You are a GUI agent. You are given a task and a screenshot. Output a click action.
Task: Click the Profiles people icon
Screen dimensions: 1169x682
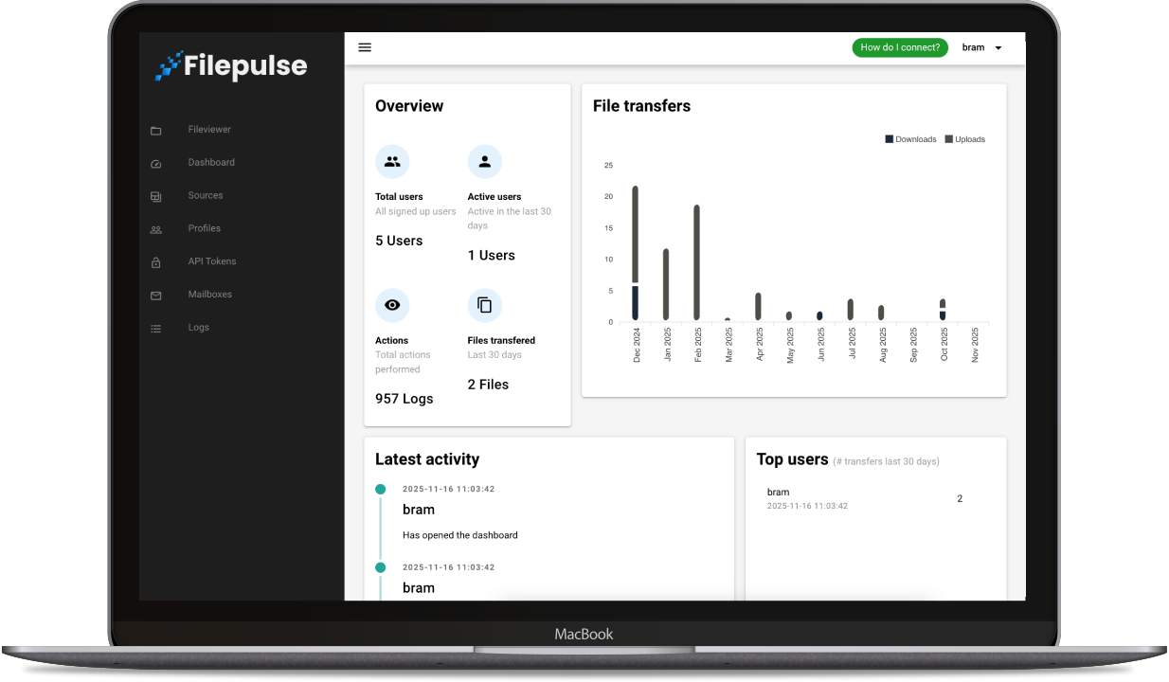coord(156,230)
